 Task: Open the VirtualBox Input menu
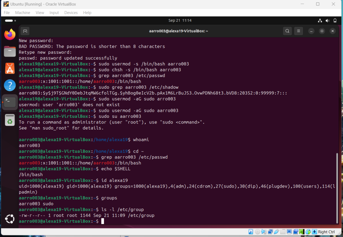coord(54,13)
